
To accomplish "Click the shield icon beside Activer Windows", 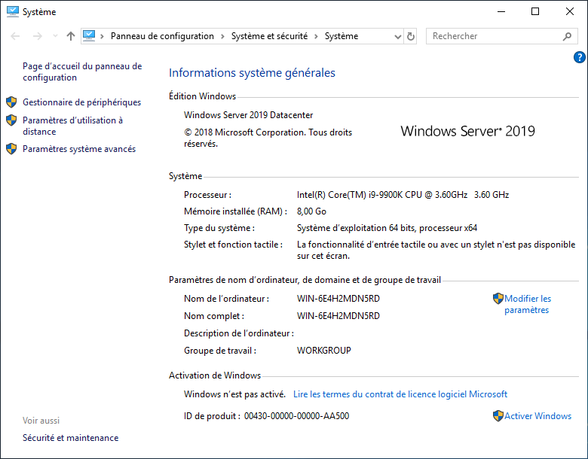I will click(498, 415).
